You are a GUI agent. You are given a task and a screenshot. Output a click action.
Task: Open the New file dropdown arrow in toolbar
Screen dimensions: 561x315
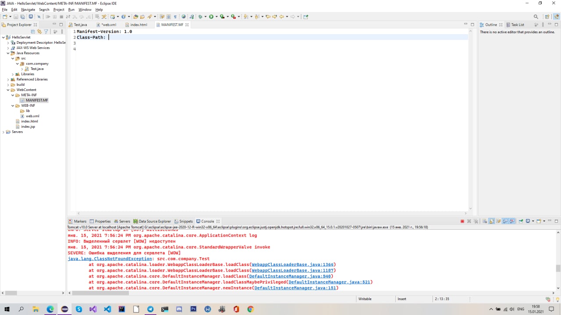pyautogui.click(x=11, y=17)
